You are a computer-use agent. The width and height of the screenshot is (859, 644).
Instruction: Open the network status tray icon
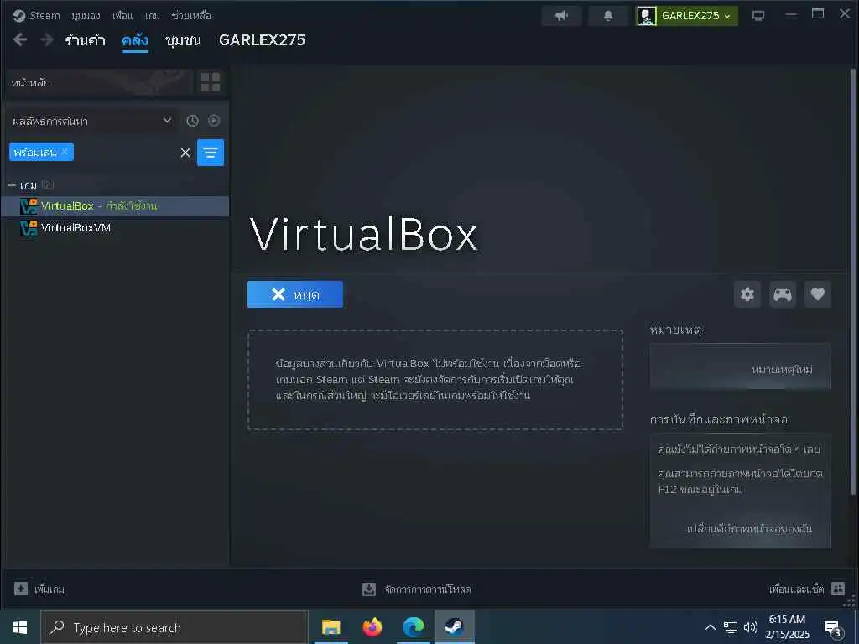tap(731, 627)
